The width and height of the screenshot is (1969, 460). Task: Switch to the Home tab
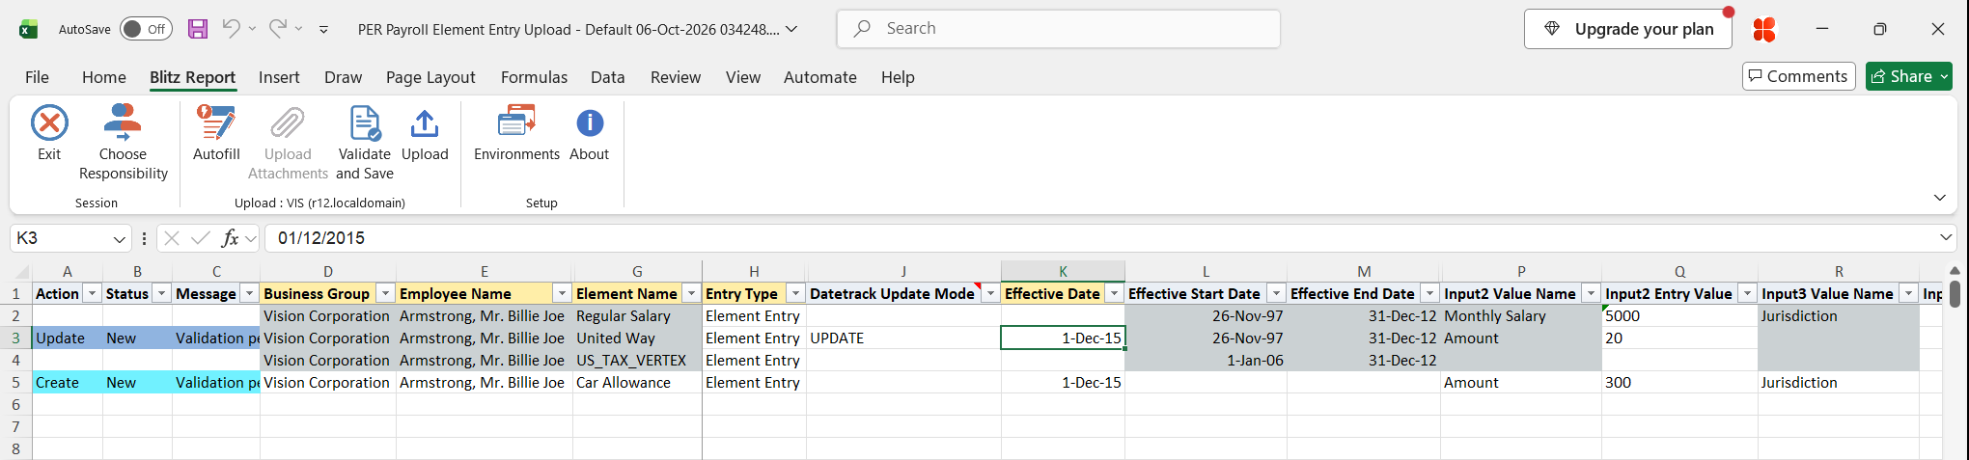click(104, 77)
